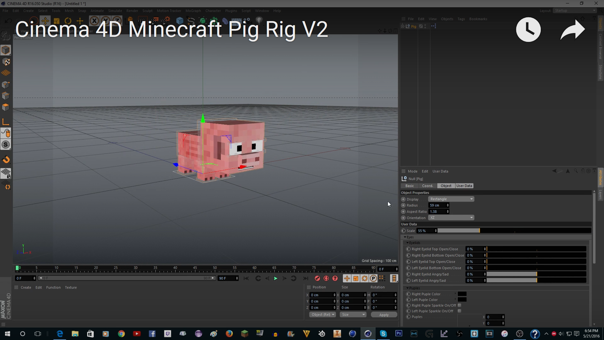
Task: Open keyframe selection question-mark button
Action: point(335,278)
